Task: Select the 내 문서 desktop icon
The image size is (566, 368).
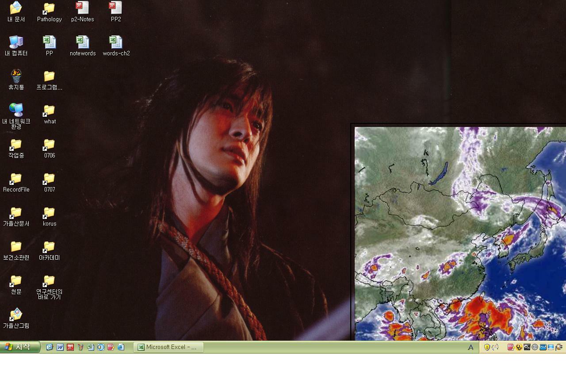Action: point(16,12)
